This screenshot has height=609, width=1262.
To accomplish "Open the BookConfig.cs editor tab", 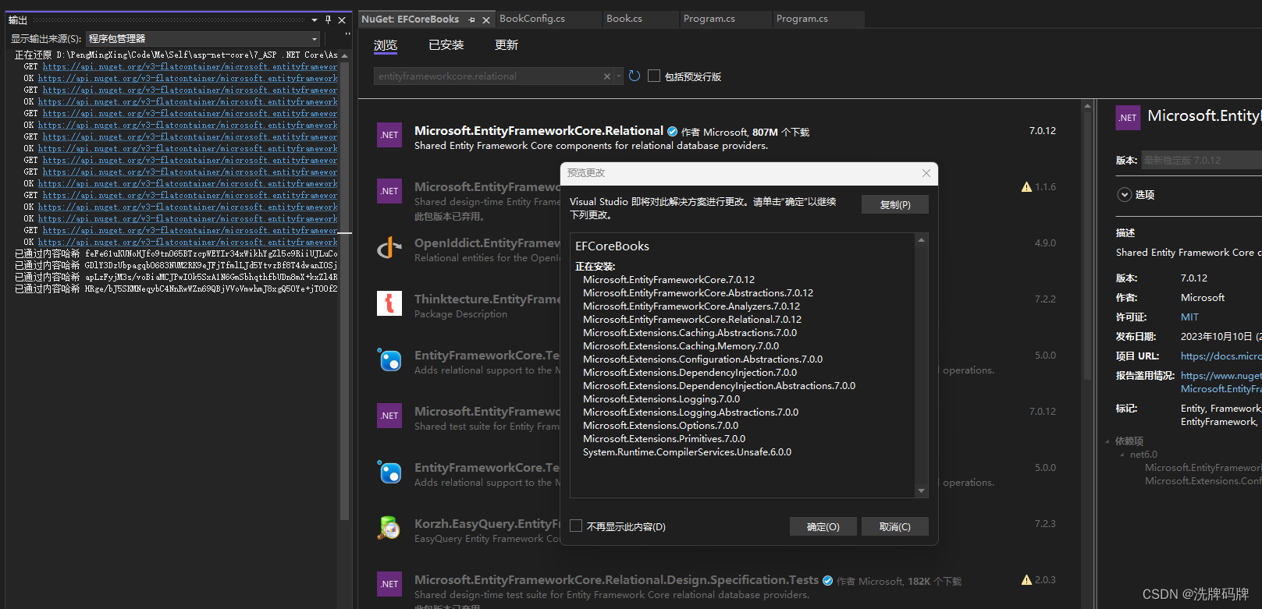I will 532,19.
